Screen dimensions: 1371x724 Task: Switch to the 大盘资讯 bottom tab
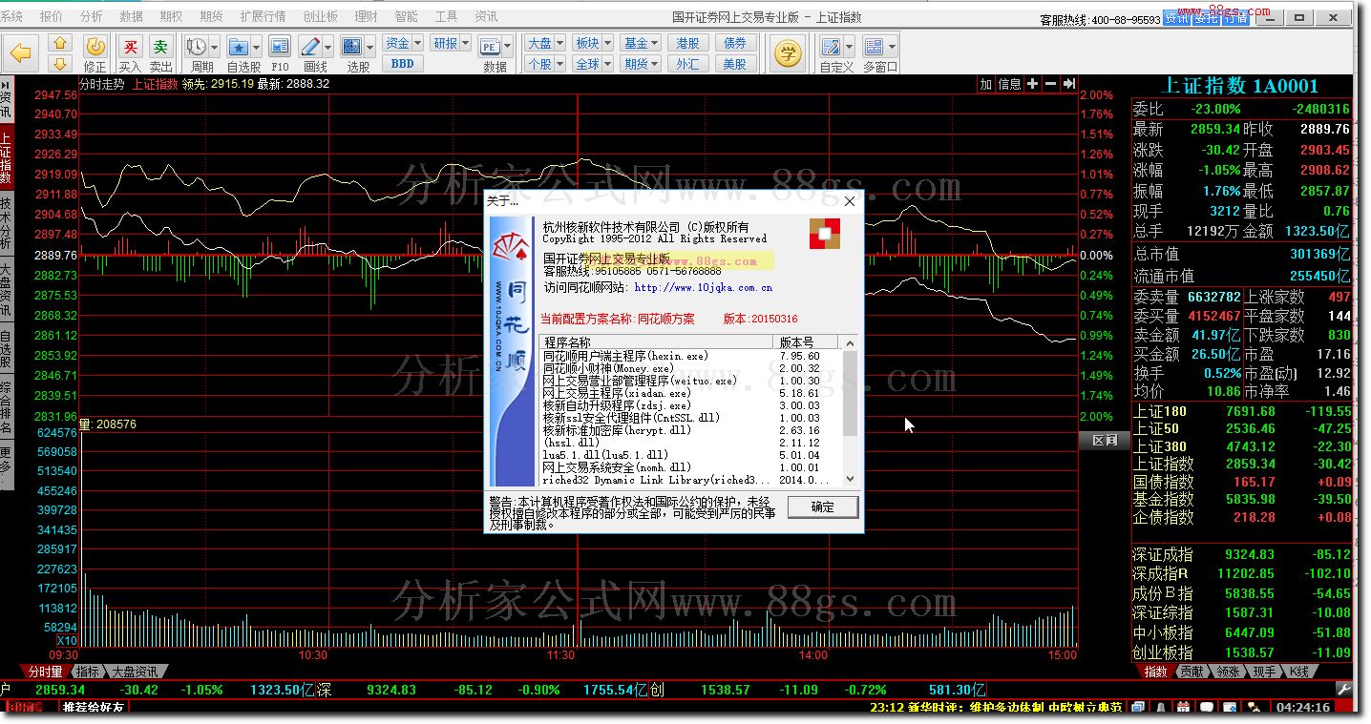[x=135, y=672]
